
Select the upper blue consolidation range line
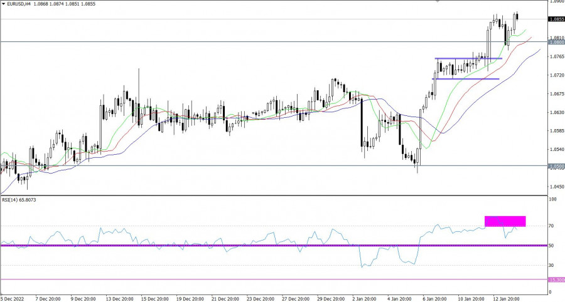(x=468, y=59)
